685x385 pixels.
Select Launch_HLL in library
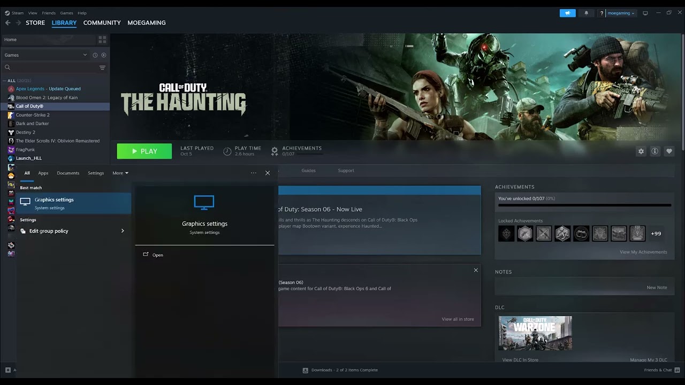[x=55, y=158]
